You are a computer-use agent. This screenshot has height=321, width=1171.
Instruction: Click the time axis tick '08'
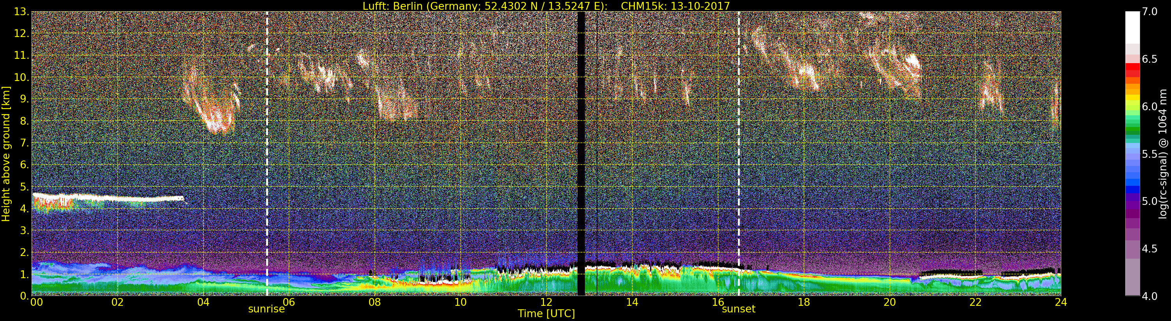click(x=375, y=302)
